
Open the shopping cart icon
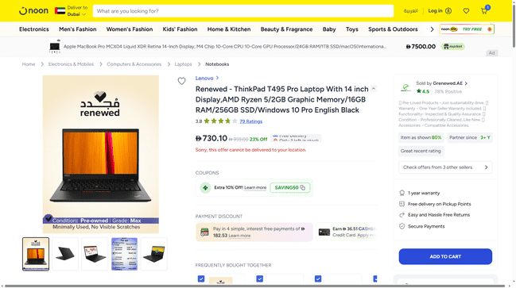484,11
